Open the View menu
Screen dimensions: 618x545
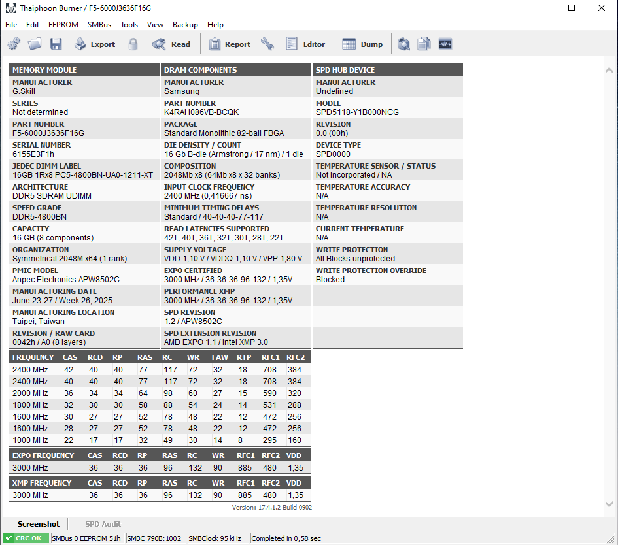point(155,25)
